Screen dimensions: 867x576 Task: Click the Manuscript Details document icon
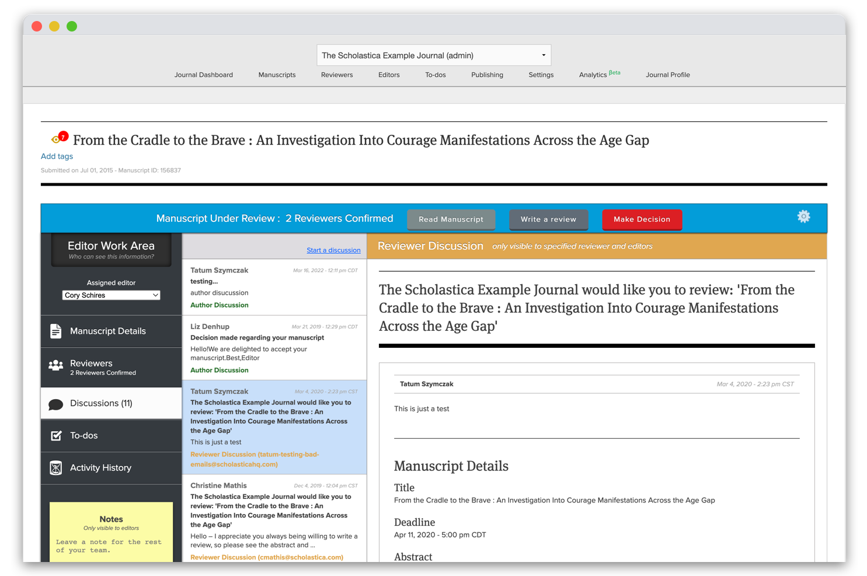(55, 331)
